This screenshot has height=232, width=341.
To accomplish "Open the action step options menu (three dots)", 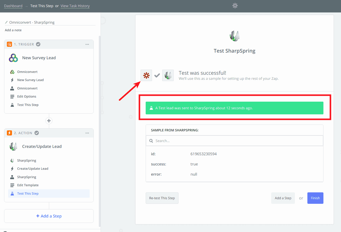I will pos(87,133).
